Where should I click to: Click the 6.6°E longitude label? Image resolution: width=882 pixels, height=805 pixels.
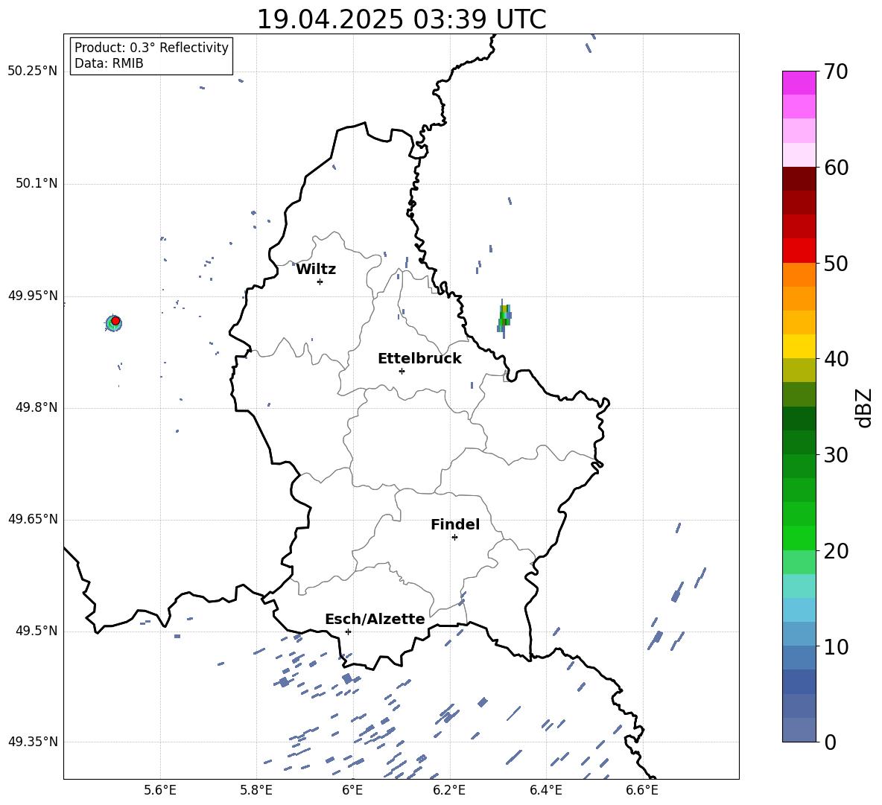pyautogui.click(x=642, y=790)
